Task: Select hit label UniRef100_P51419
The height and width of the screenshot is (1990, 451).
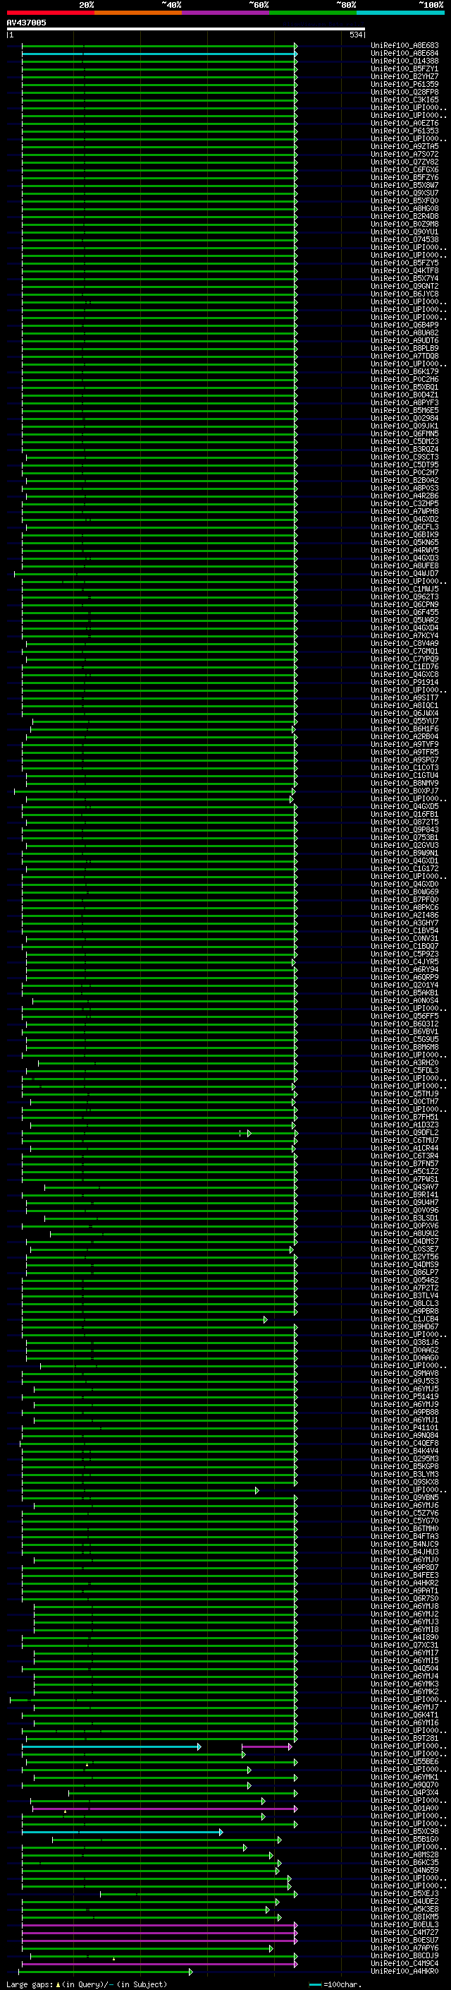Action: click(x=404, y=1398)
